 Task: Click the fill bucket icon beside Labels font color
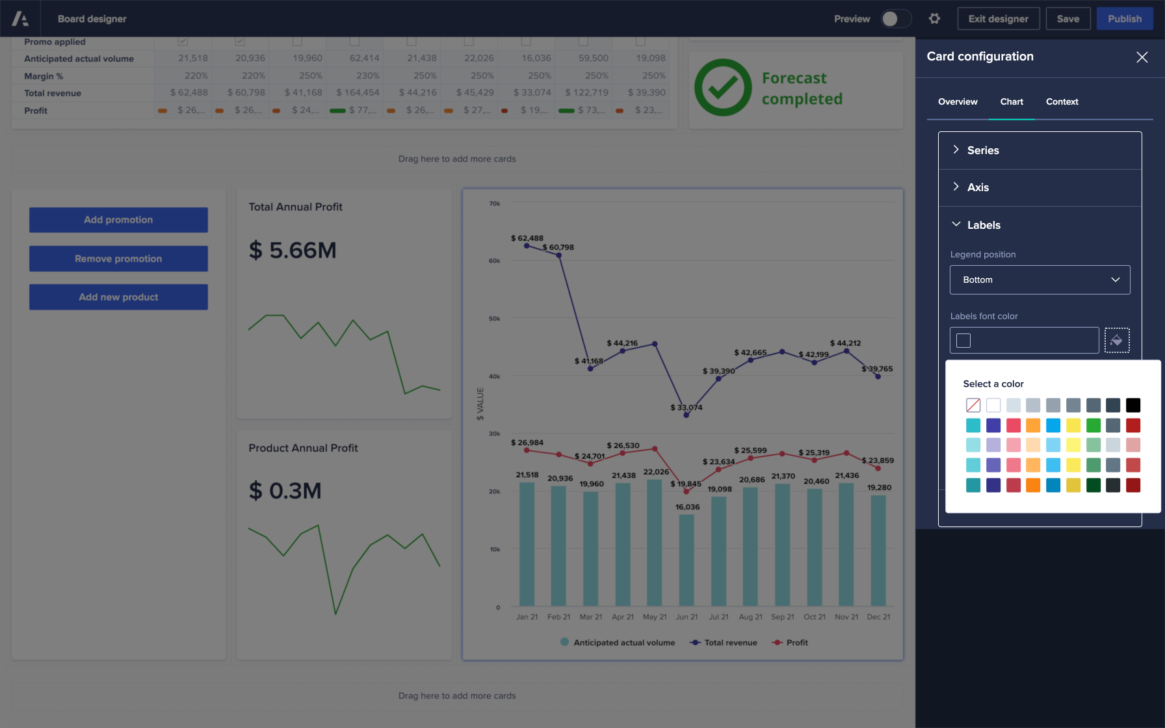tap(1117, 340)
